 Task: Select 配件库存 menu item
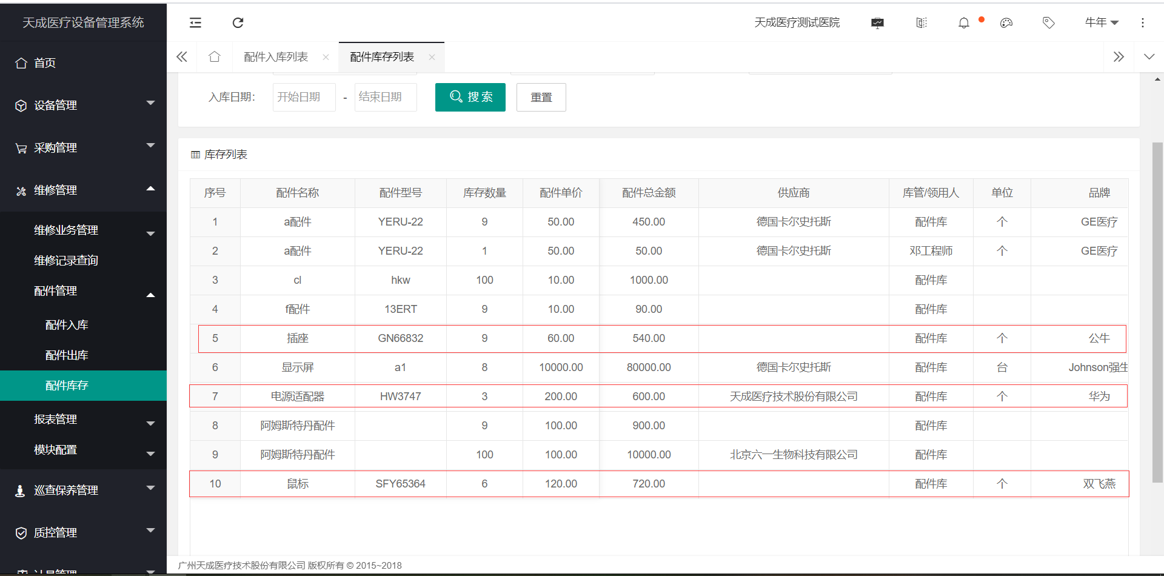click(x=83, y=386)
